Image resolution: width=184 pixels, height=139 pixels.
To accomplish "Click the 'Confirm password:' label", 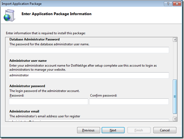I will point(104,96).
